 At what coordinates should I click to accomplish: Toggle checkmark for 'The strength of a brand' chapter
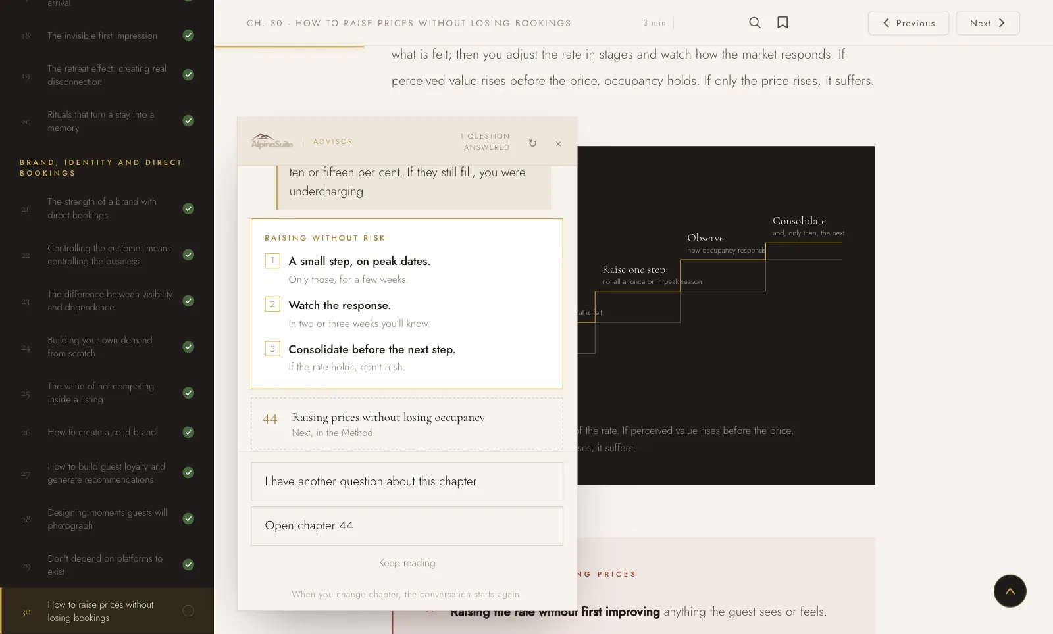(x=188, y=208)
